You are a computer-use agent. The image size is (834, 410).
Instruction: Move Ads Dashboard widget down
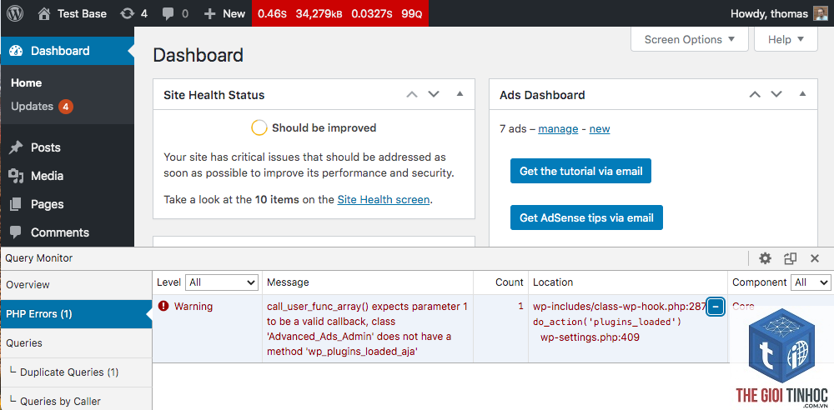pos(776,95)
